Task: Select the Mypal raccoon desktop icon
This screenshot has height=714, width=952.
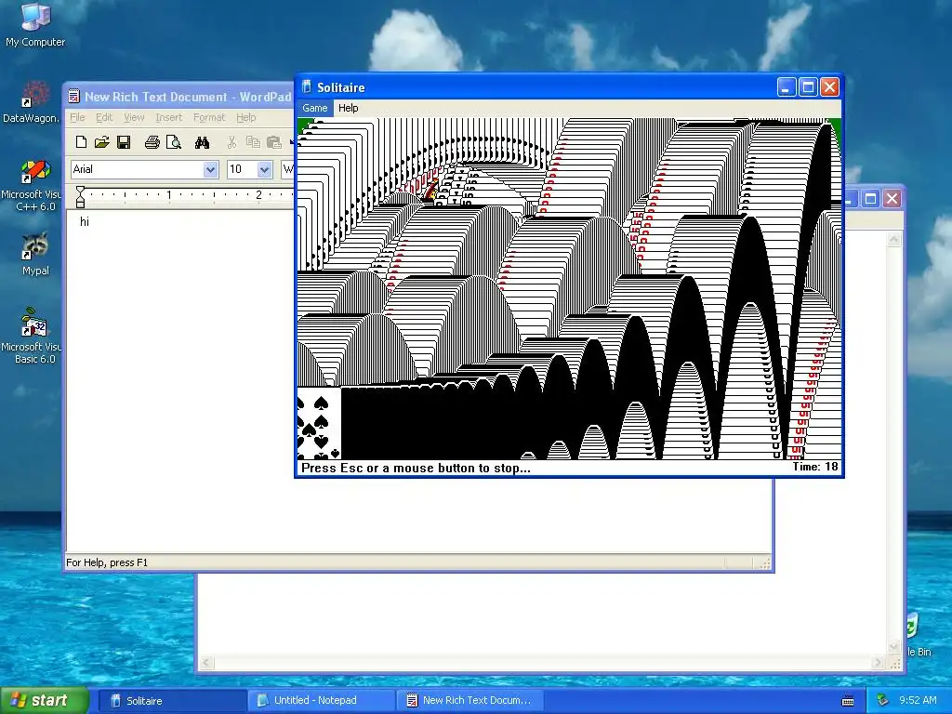Action: 35,254
